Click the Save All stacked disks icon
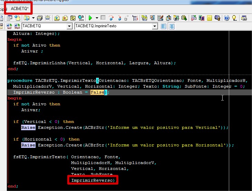The height and width of the screenshot is (191, 252). pyautogui.click(x=39, y=18)
